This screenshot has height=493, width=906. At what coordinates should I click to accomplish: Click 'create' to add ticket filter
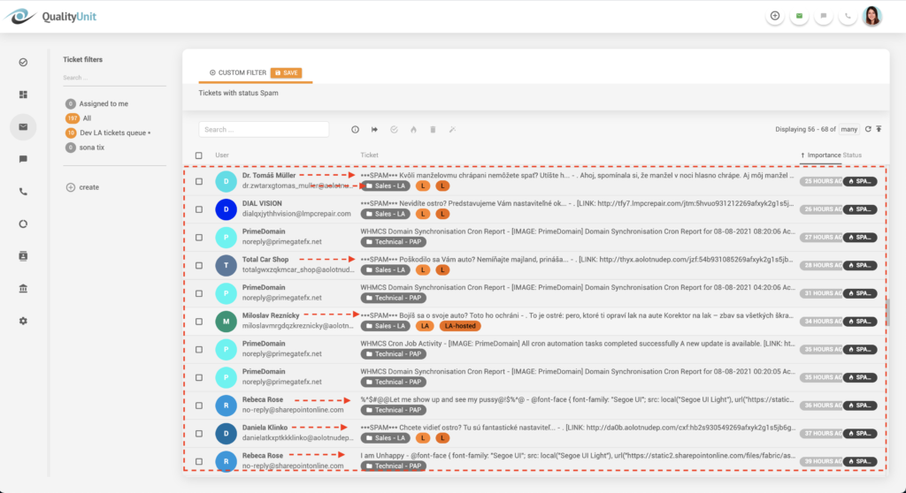pyautogui.click(x=88, y=187)
